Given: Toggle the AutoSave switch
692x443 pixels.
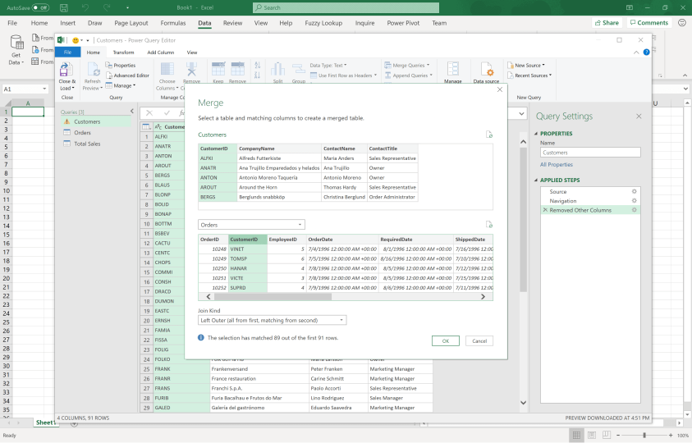Looking at the screenshot, I should (x=40, y=7).
